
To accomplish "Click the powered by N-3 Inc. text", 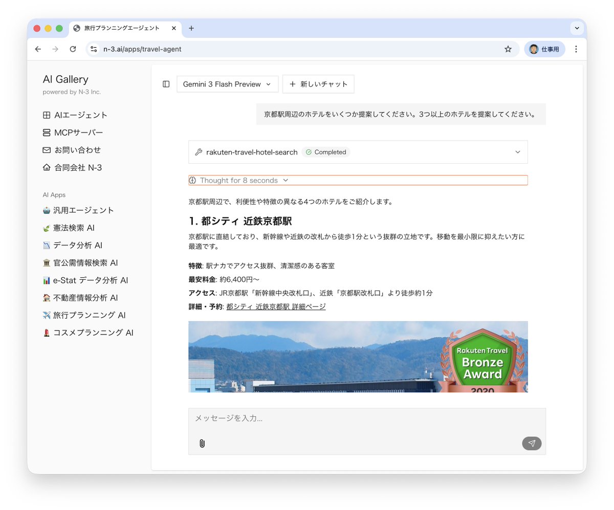I will pyautogui.click(x=72, y=92).
